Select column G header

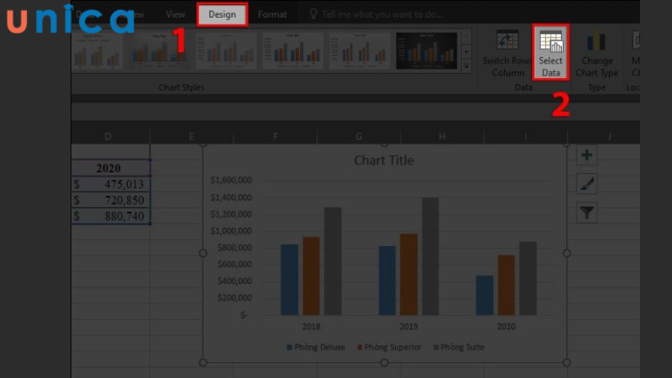pos(359,136)
